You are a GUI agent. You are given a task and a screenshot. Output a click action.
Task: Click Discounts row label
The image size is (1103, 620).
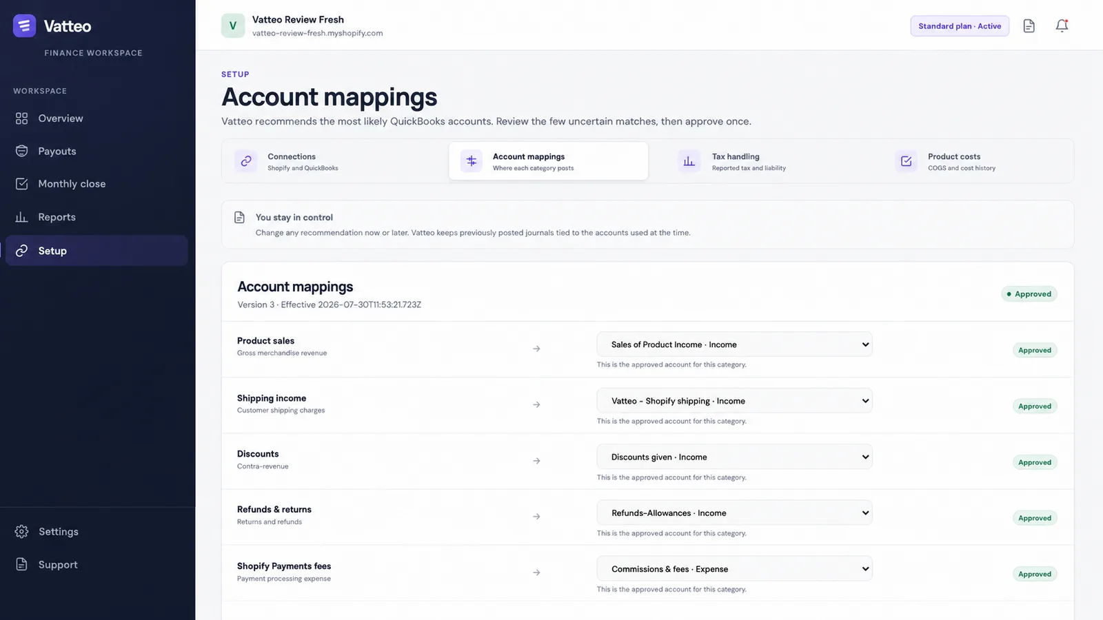[x=258, y=454]
